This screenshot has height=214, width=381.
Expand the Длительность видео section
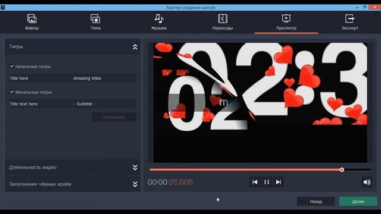135,168
